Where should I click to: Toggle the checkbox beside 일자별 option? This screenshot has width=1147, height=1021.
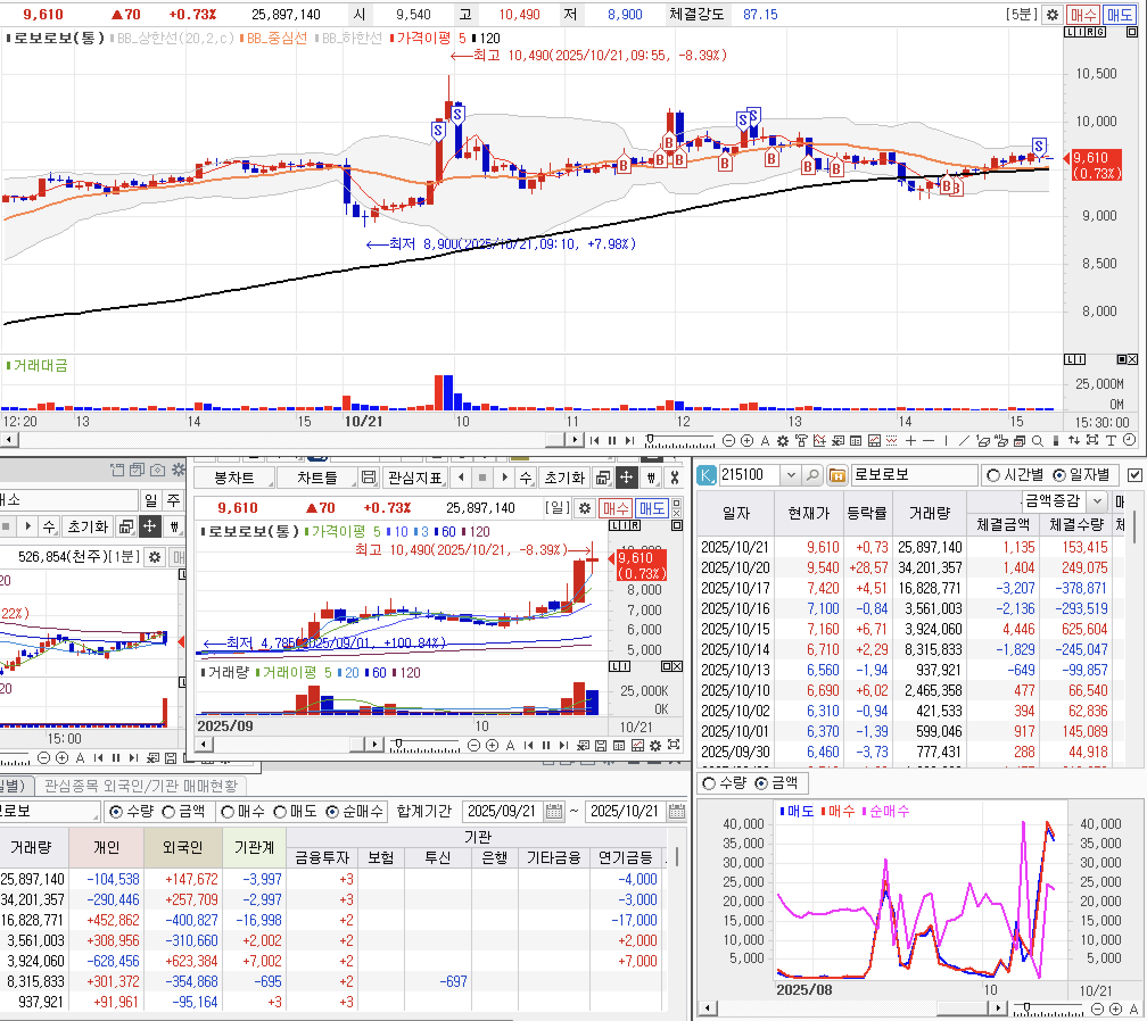coord(1134,475)
